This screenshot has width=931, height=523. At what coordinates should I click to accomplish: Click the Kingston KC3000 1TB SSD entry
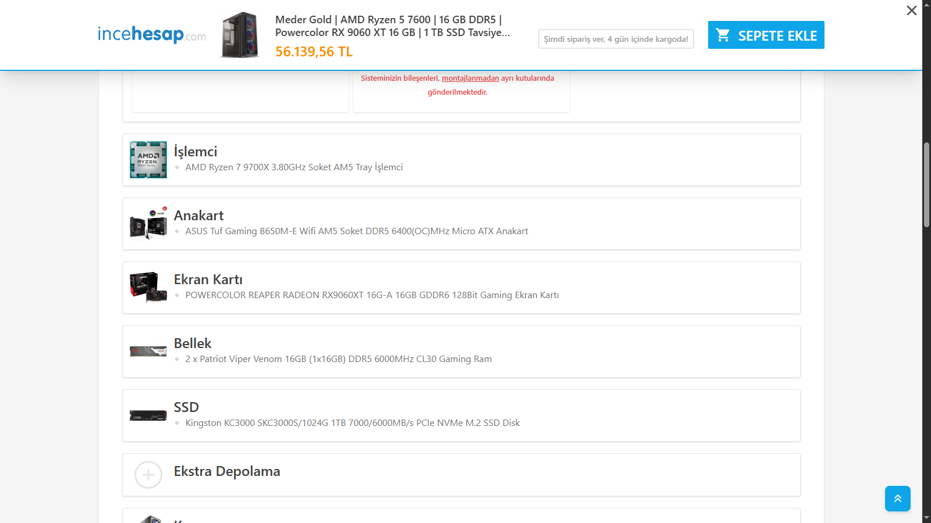coord(353,423)
